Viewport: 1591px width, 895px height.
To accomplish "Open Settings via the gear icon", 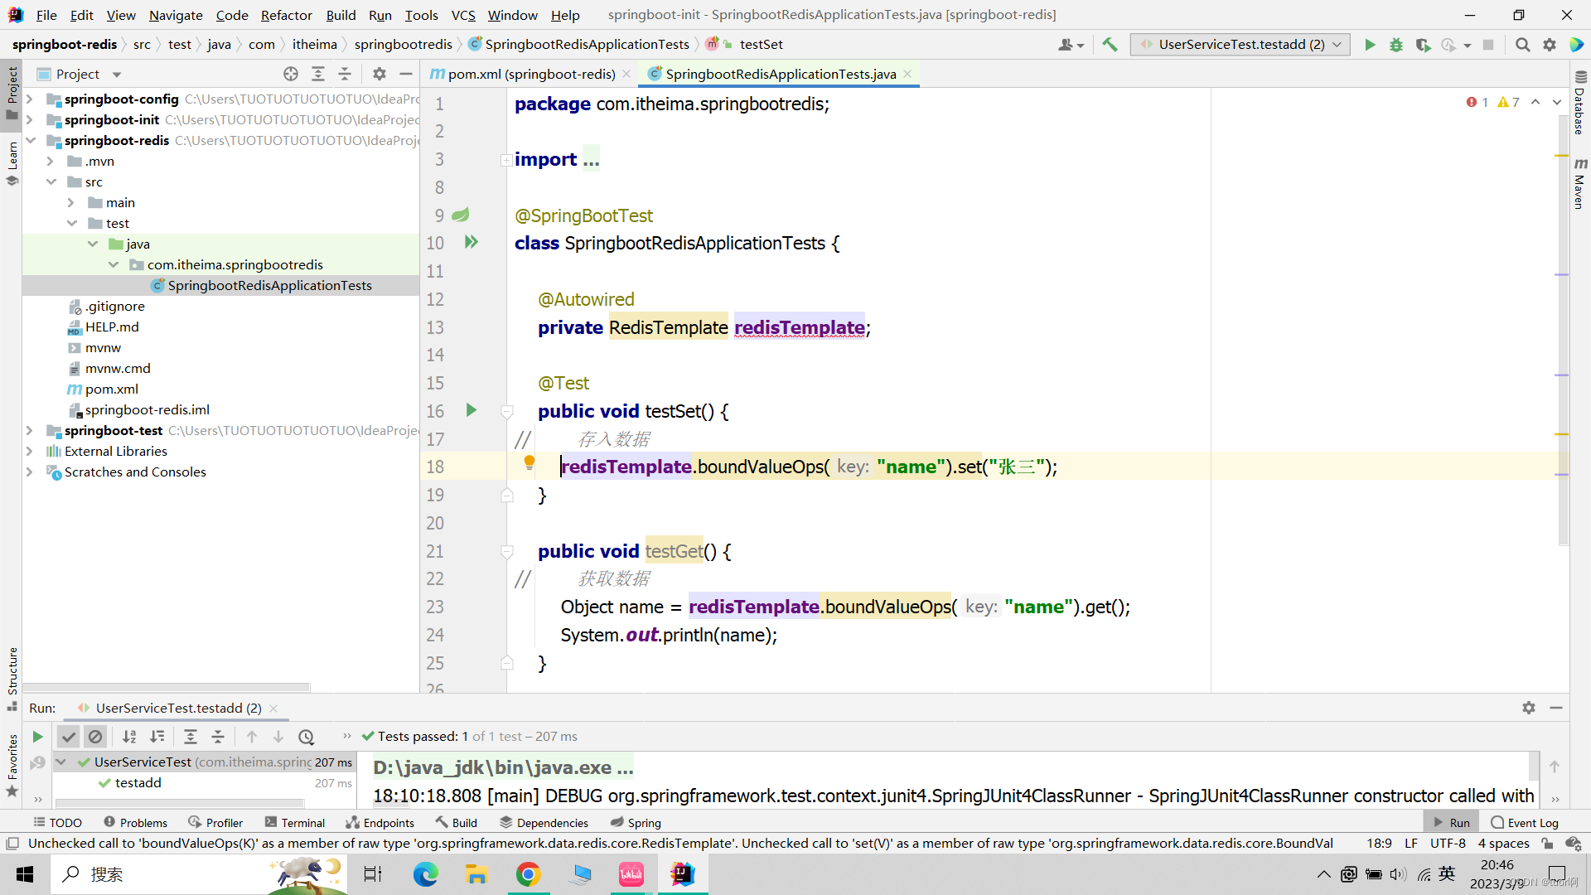I will click(x=1550, y=45).
